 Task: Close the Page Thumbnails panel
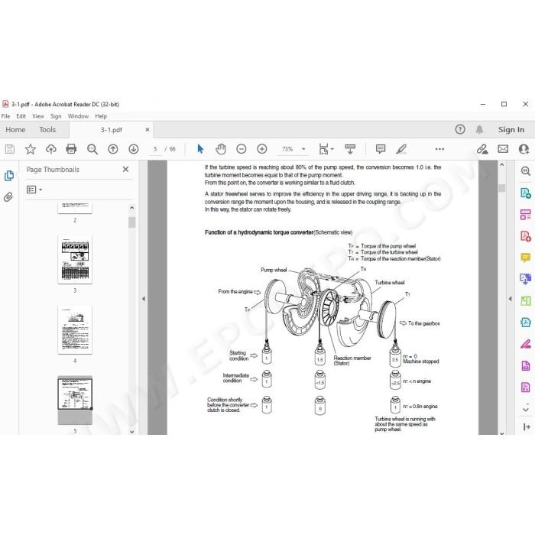(x=125, y=169)
